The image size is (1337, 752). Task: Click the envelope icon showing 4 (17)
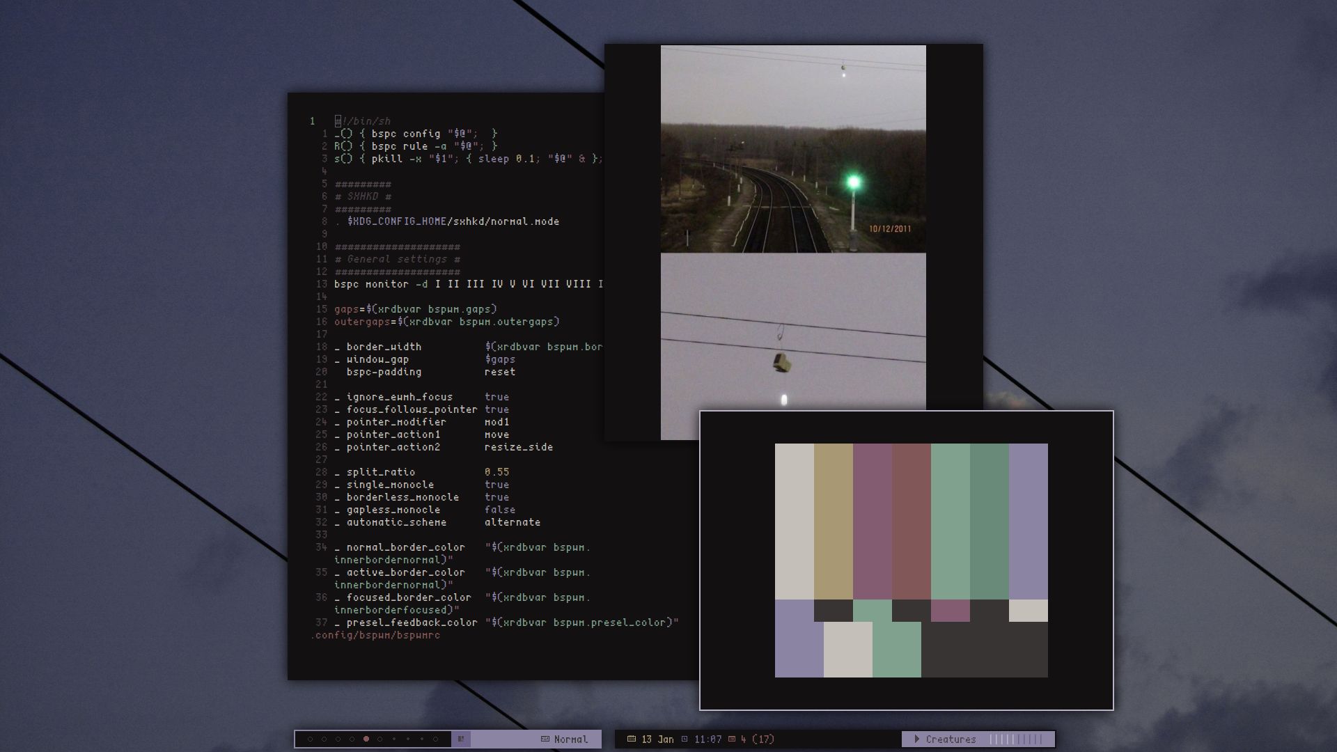[730, 739]
